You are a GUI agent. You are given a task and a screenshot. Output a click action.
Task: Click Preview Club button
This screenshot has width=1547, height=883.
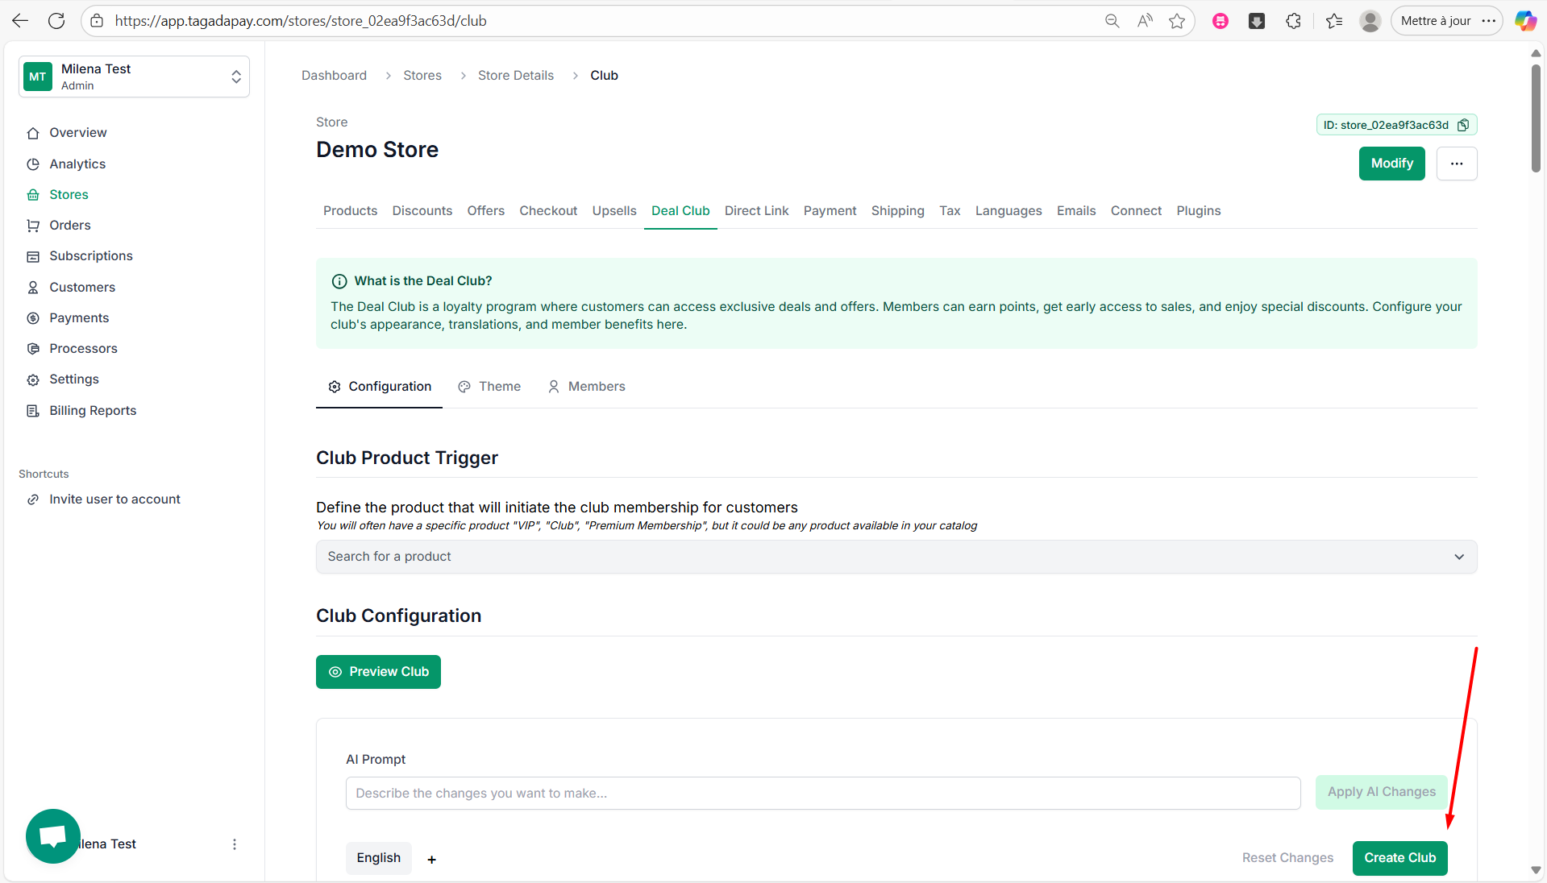click(x=378, y=672)
